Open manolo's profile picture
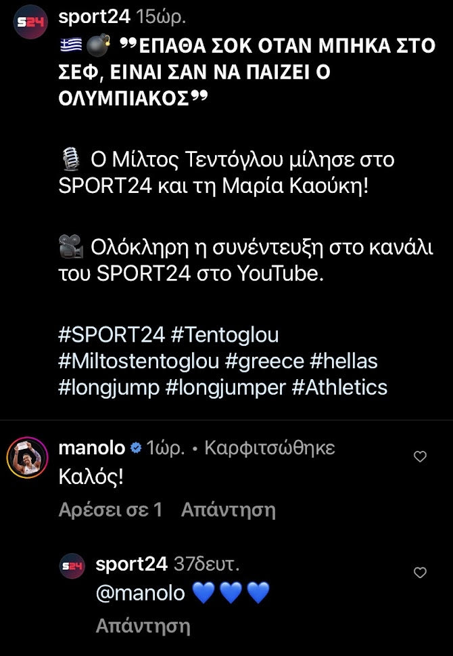The height and width of the screenshot is (656, 453). point(26,457)
